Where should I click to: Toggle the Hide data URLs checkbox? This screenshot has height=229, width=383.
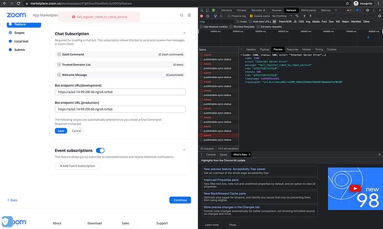tap(250, 22)
